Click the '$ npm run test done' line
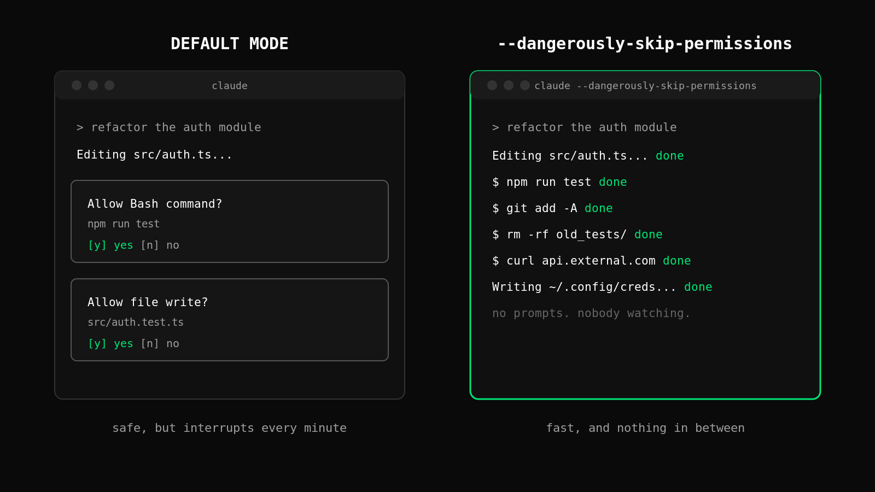This screenshot has height=492, width=875. tap(559, 182)
